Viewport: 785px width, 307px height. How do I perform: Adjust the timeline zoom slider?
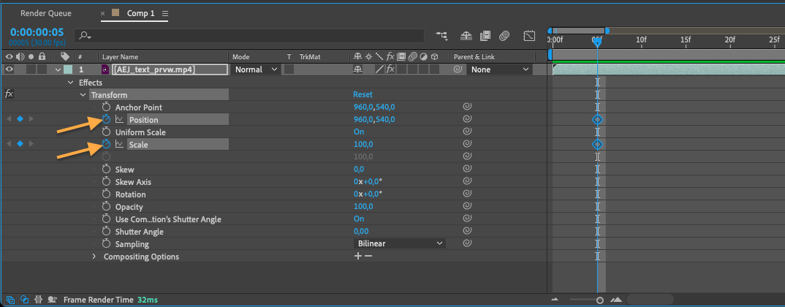tap(600, 300)
